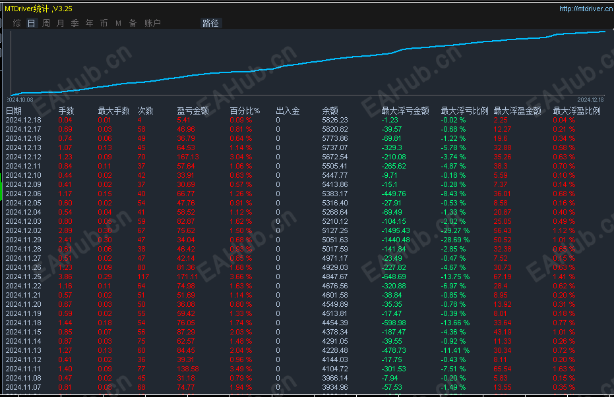Click max floating loss -1440.48
Viewport: 614px width, 397px height.
[x=396, y=240]
